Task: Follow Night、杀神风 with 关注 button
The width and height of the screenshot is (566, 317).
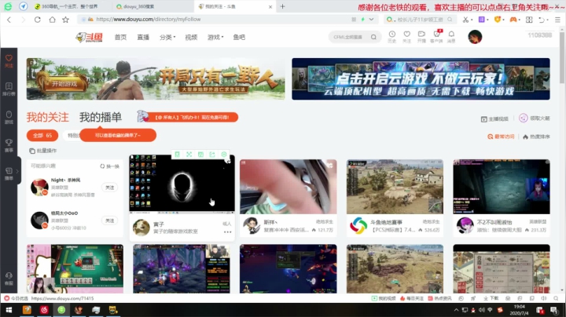Action: click(110, 188)
